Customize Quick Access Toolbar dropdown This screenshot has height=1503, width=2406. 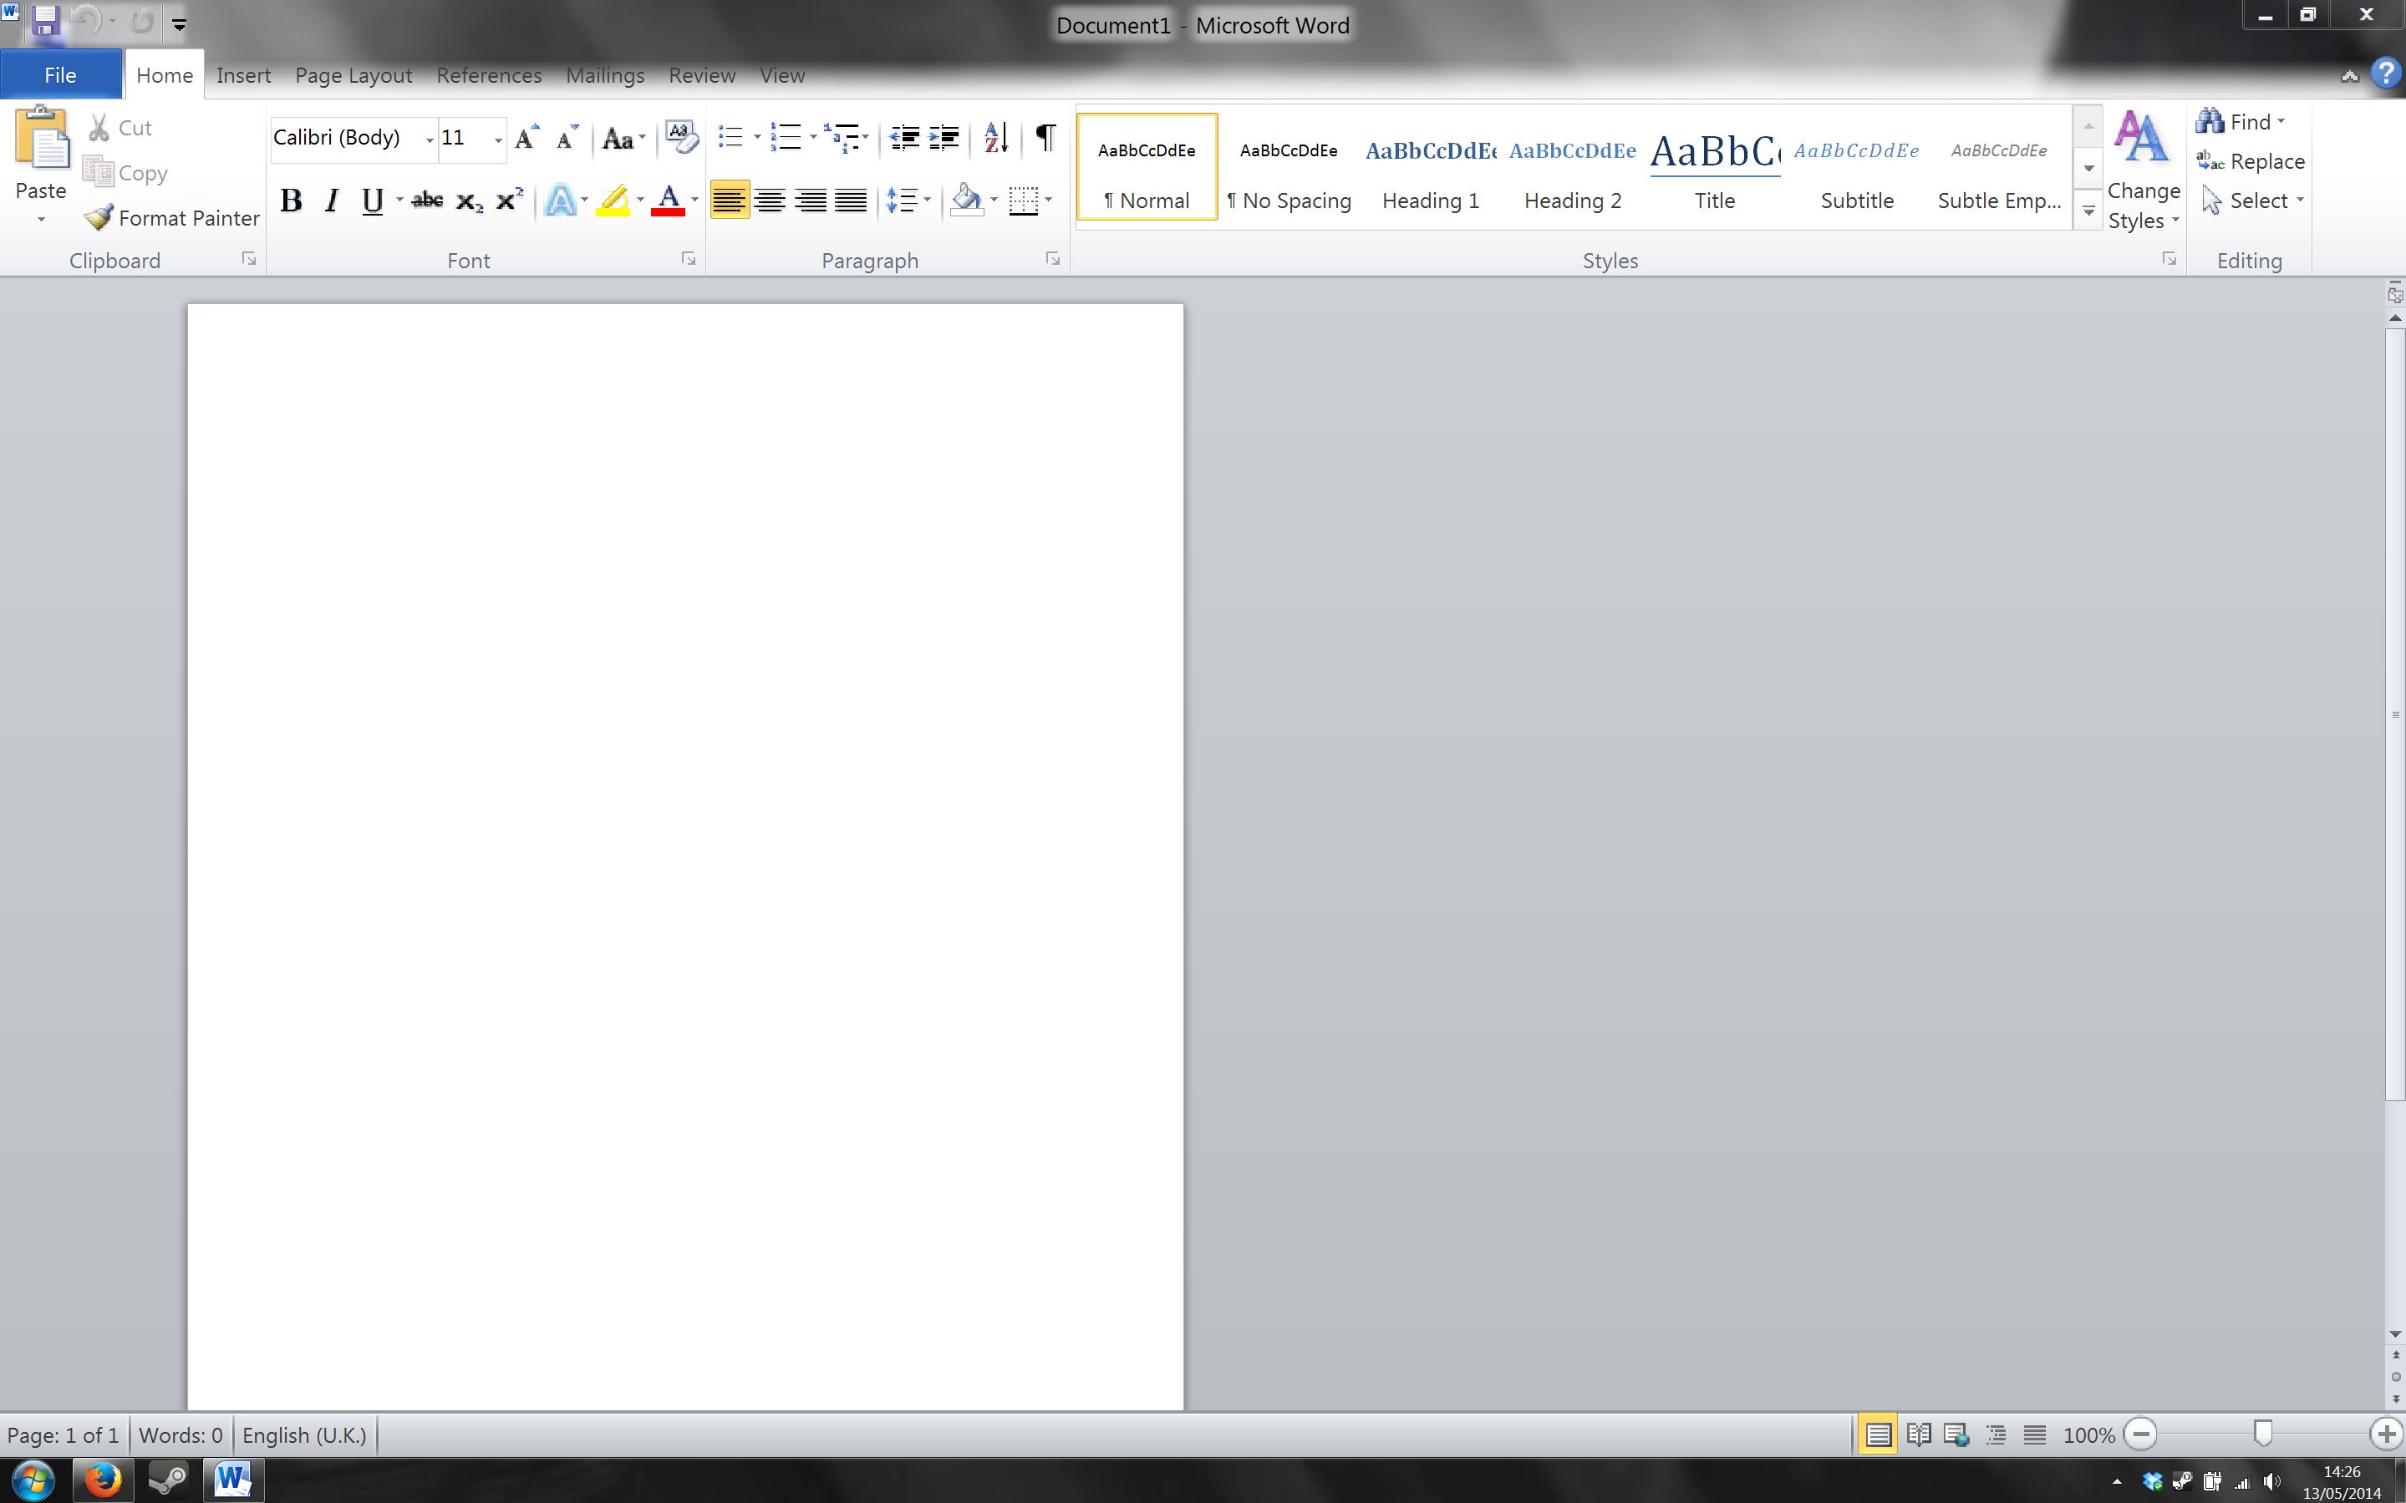pyautogui.click(x=179, y=24)
